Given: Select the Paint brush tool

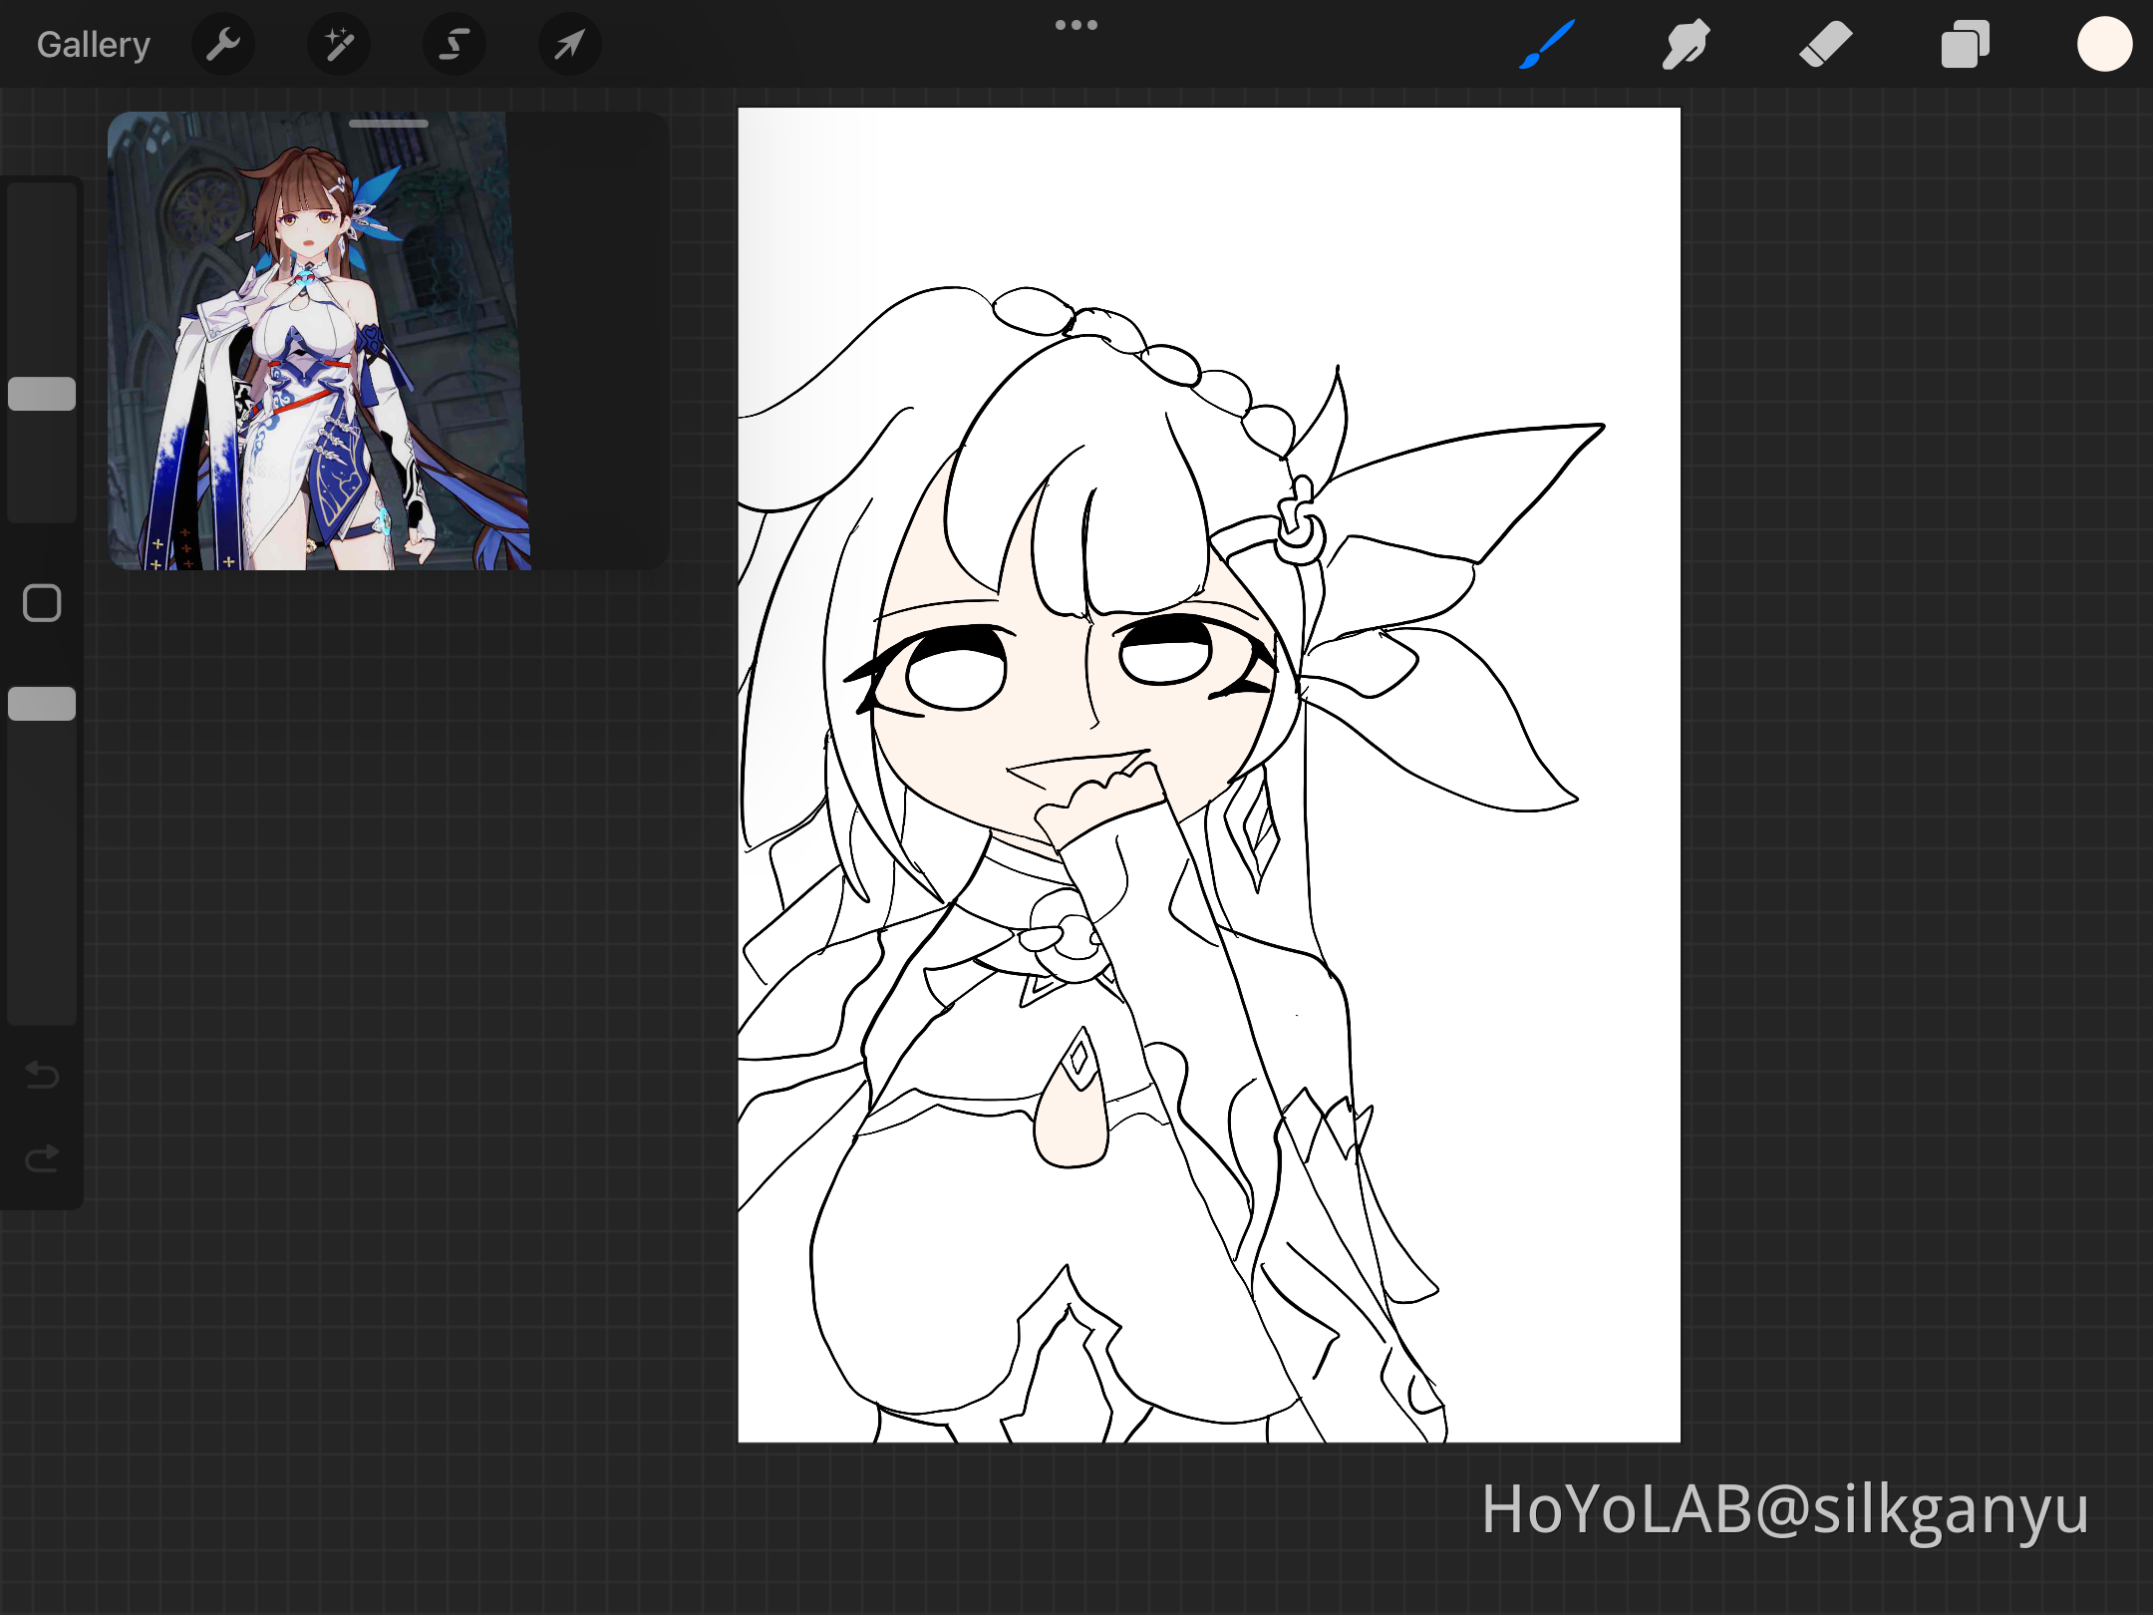Looking at the screenshot, I should click(1546, 43).
